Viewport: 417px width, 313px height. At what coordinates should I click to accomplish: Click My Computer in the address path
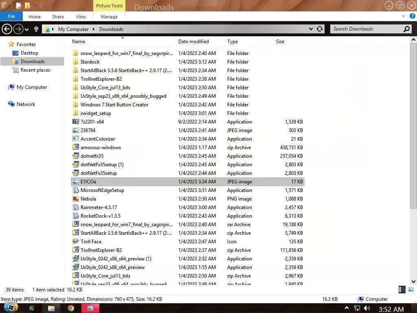click(73, 29)
